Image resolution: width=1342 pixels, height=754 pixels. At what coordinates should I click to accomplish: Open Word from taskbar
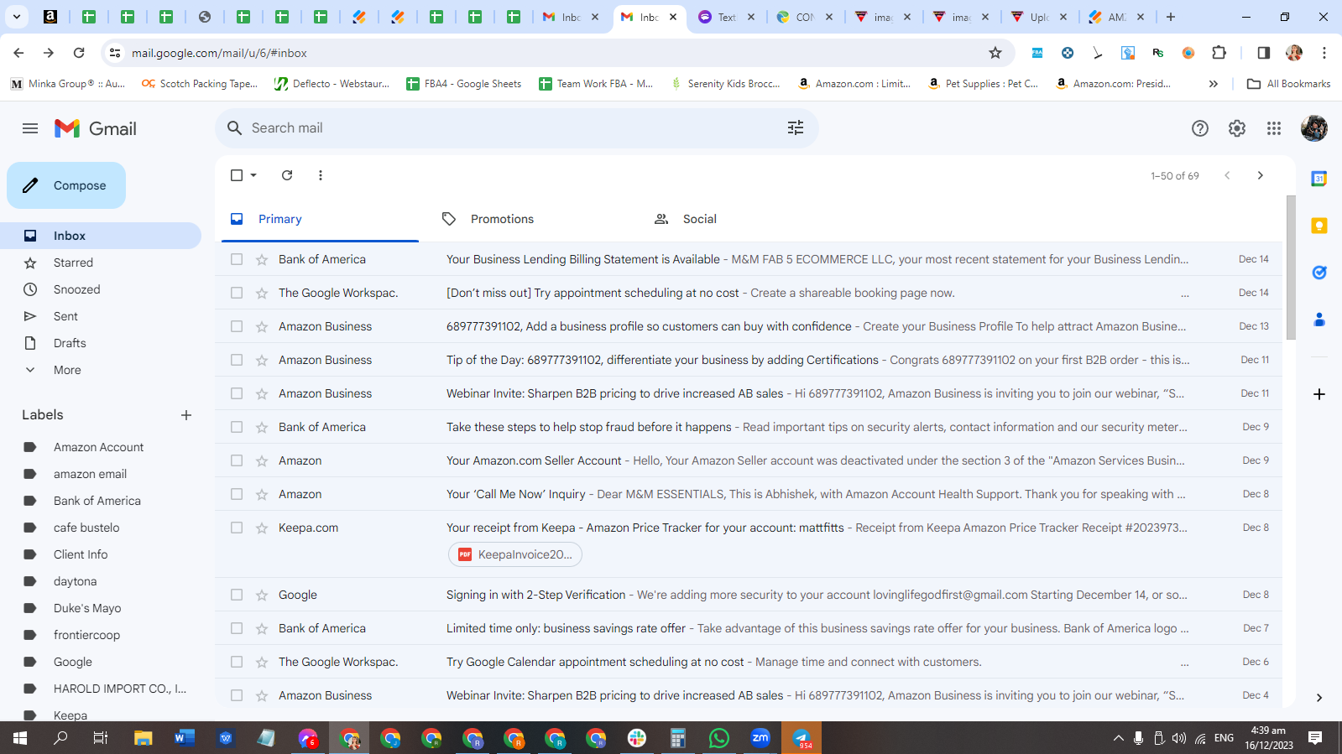pyautogui.click(x=185, y=738)
